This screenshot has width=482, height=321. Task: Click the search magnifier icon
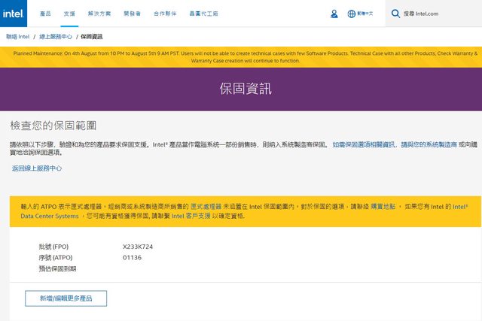click(x=397, y=14)
